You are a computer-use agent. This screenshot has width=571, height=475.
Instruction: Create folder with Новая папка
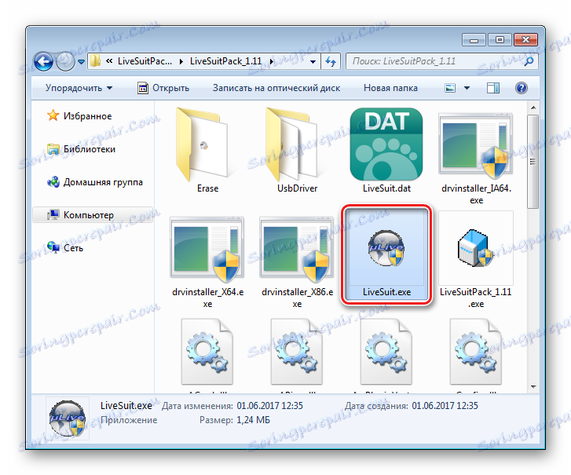click(390, 88)
